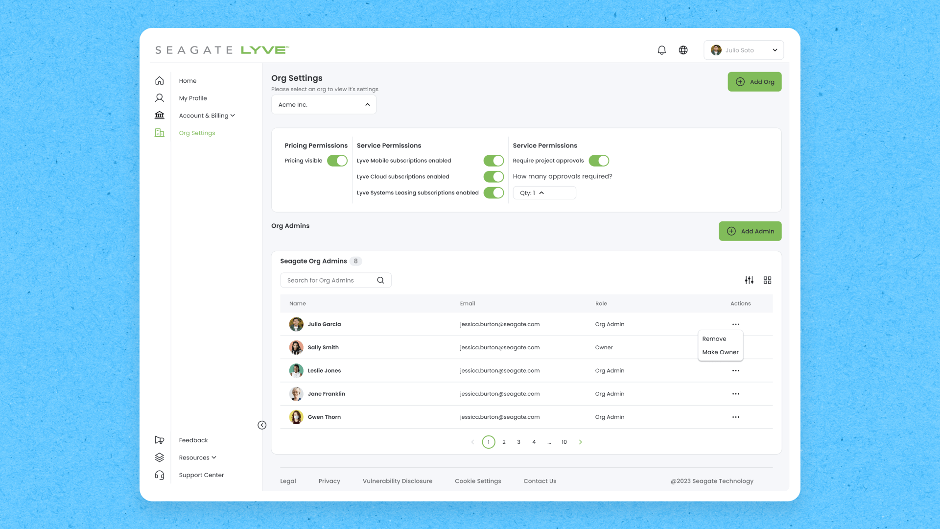Click the Add Admin button
This screenshot has width=940, height=529.
[x=750, y=231]
